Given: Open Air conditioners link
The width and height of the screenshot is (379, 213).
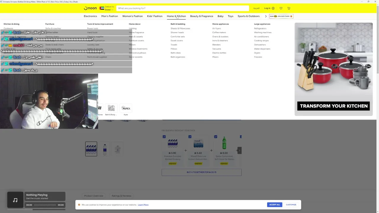Looking at the screenshot, I should pos(261,37).
